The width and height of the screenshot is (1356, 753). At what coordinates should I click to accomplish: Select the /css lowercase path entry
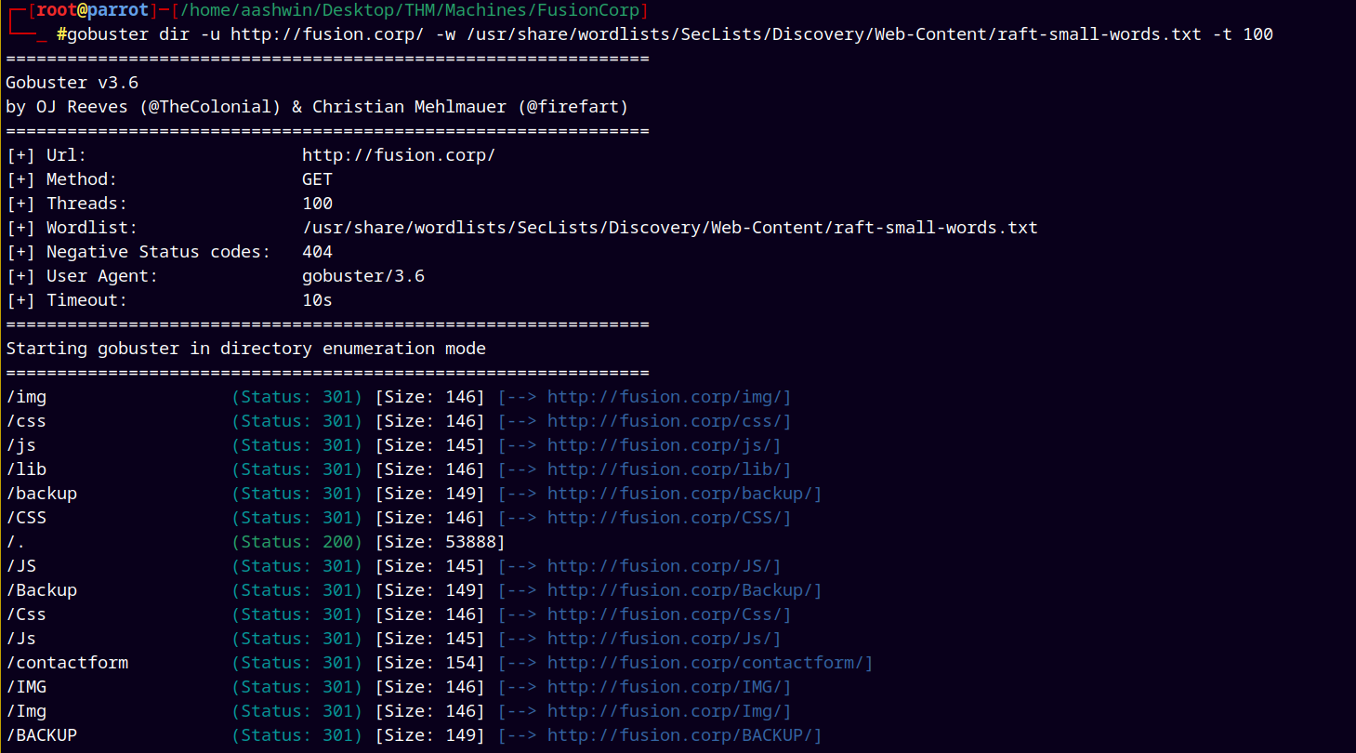(x=26, y=421)
